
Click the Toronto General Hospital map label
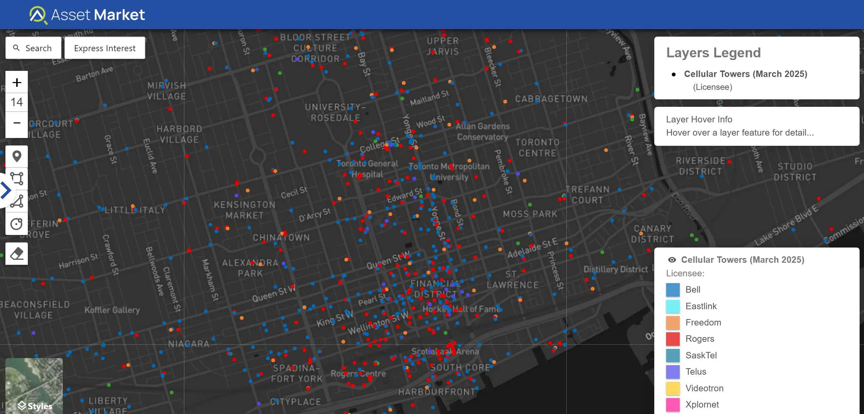coord(367,169)
